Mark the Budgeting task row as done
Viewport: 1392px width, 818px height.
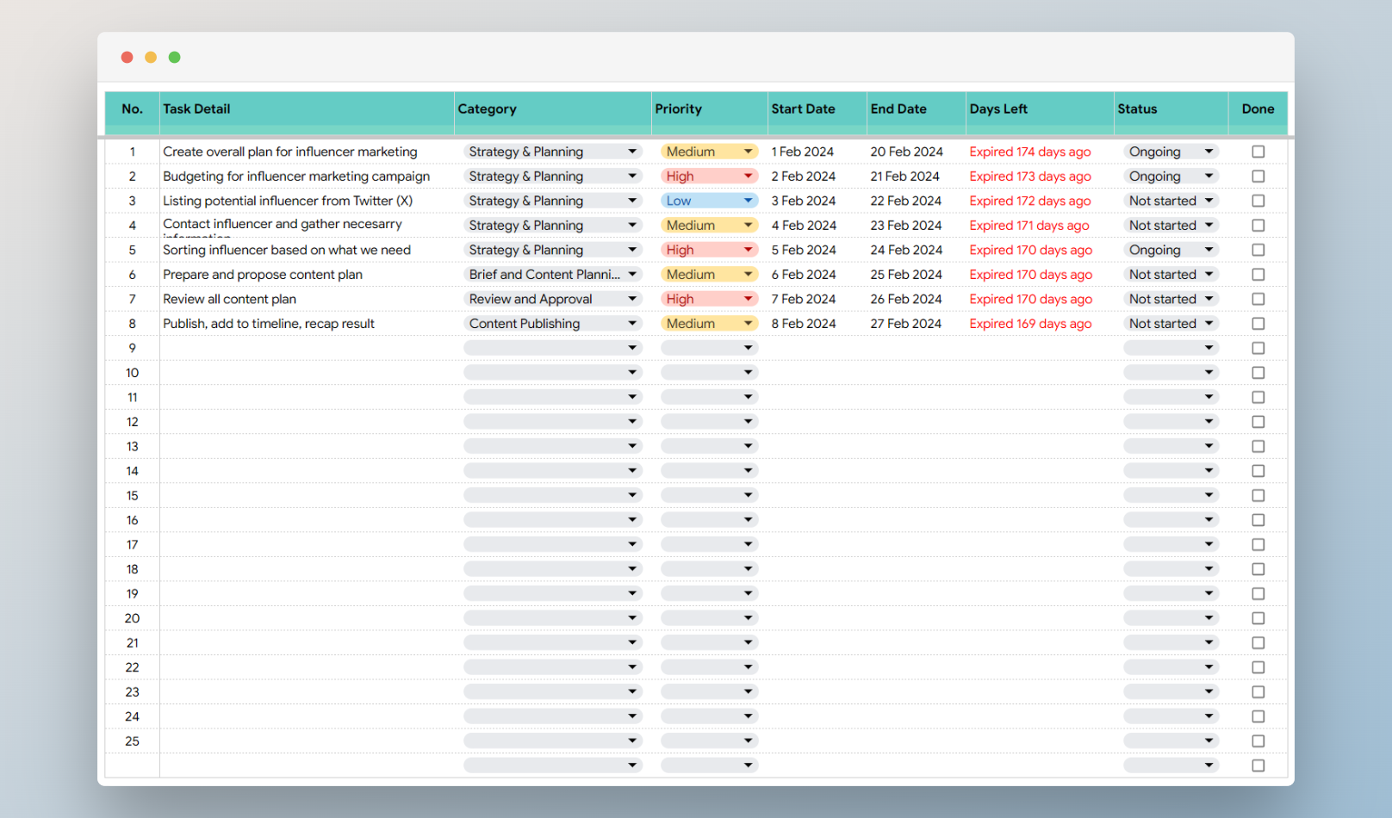[1258, 177]
